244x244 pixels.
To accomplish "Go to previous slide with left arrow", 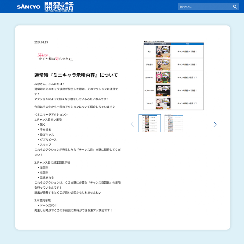I will pos(132,124).
